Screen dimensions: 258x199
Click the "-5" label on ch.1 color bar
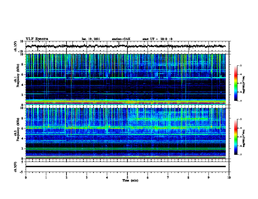click(240, 83)
